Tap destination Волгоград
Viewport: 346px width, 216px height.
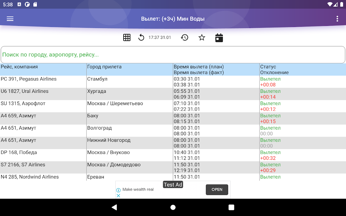[x=99, y=128]
